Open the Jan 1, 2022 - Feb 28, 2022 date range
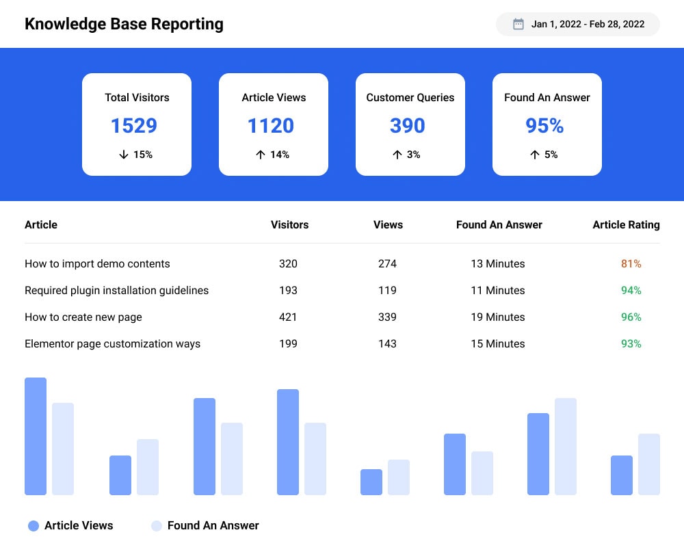 577,24
